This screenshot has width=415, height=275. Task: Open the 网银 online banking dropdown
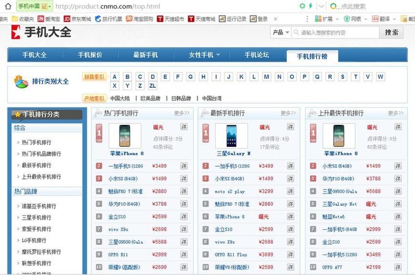click(x=355, y=19)
